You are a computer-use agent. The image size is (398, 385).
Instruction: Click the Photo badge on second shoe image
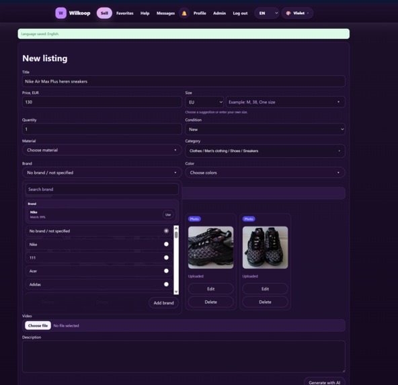249,219
